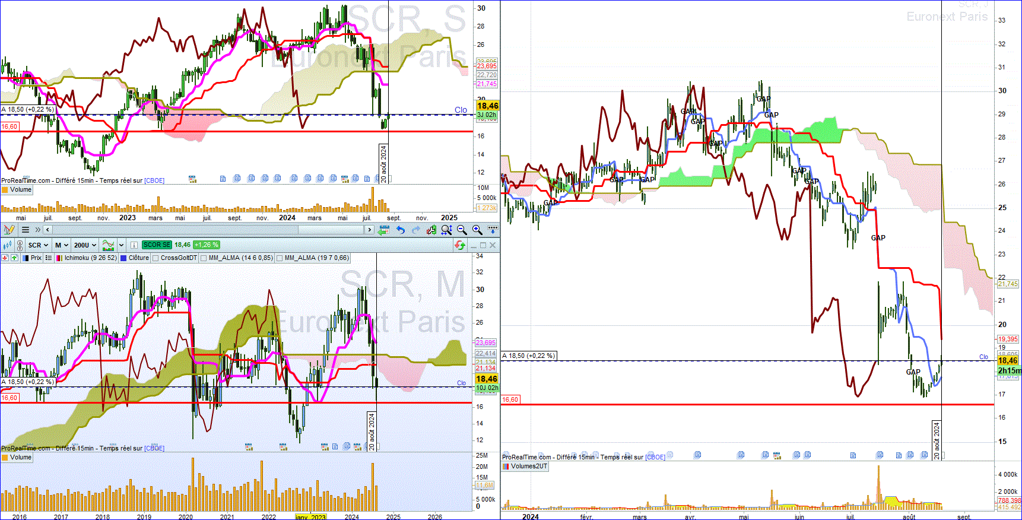
Task: Click the CBOE link in top-left chart
Action: pyautogui.click(x=154, y=180)
